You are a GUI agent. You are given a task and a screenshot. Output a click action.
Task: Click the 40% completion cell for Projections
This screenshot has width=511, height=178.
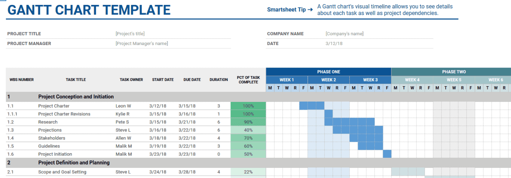pos(248,130)
